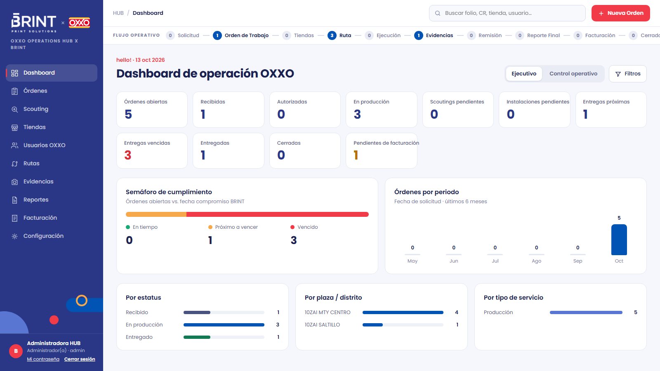Click the Rutas route icon

pos(14,164)
